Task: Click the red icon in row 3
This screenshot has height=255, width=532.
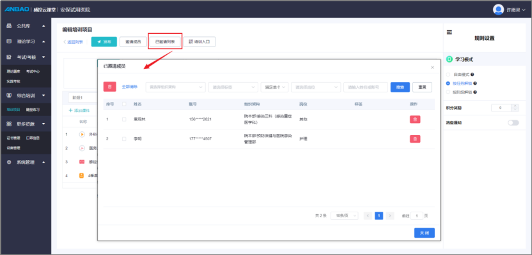Action: tap(82, 162)
